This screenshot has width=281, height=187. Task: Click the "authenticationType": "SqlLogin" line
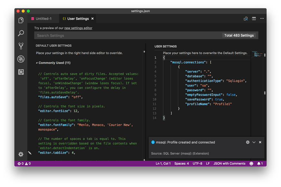[216, 81]
